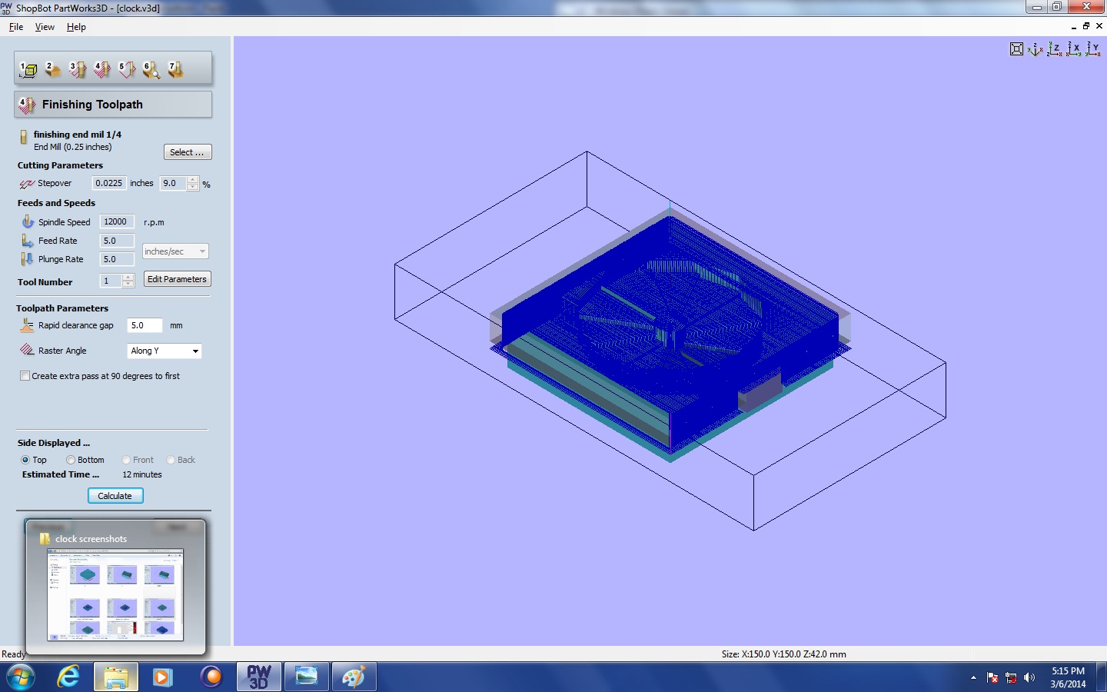This screenshot has height=692, width=1107.
Task: Click the Plunge Rate icon
Action: pyautogui.click(x=28, y=259)
